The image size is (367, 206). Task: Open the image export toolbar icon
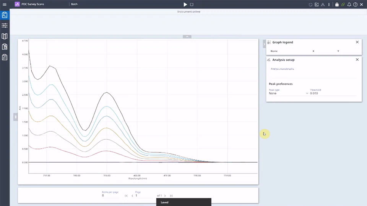pos(317,5)
